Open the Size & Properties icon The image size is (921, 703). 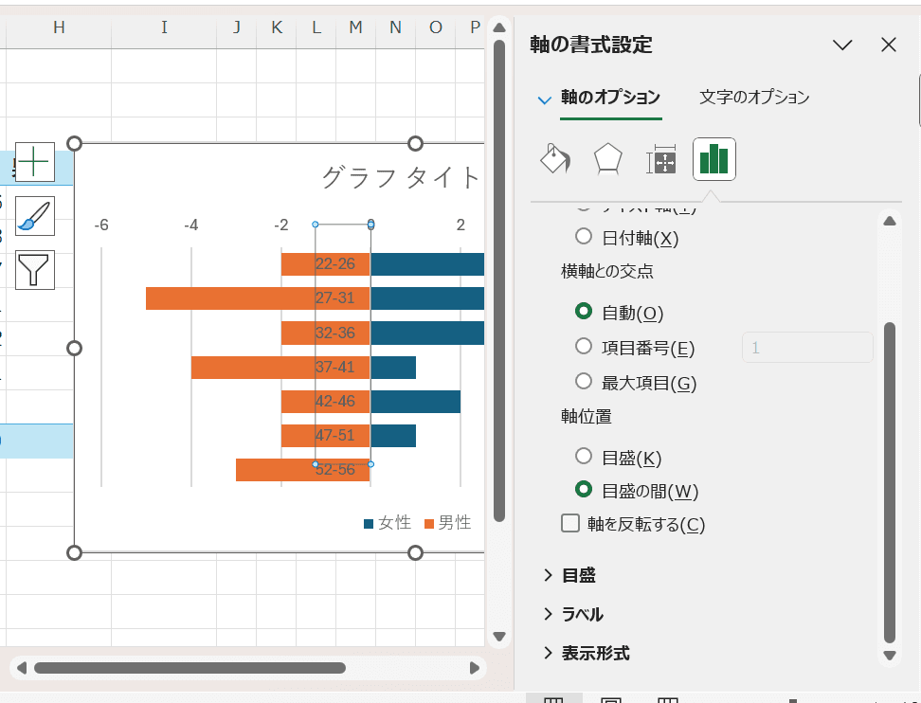pos(660,159)
